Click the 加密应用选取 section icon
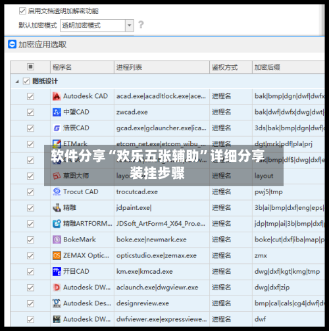This screenshot has width=329, height=331. point(12,44)
